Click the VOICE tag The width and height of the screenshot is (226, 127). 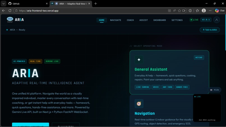156,87
